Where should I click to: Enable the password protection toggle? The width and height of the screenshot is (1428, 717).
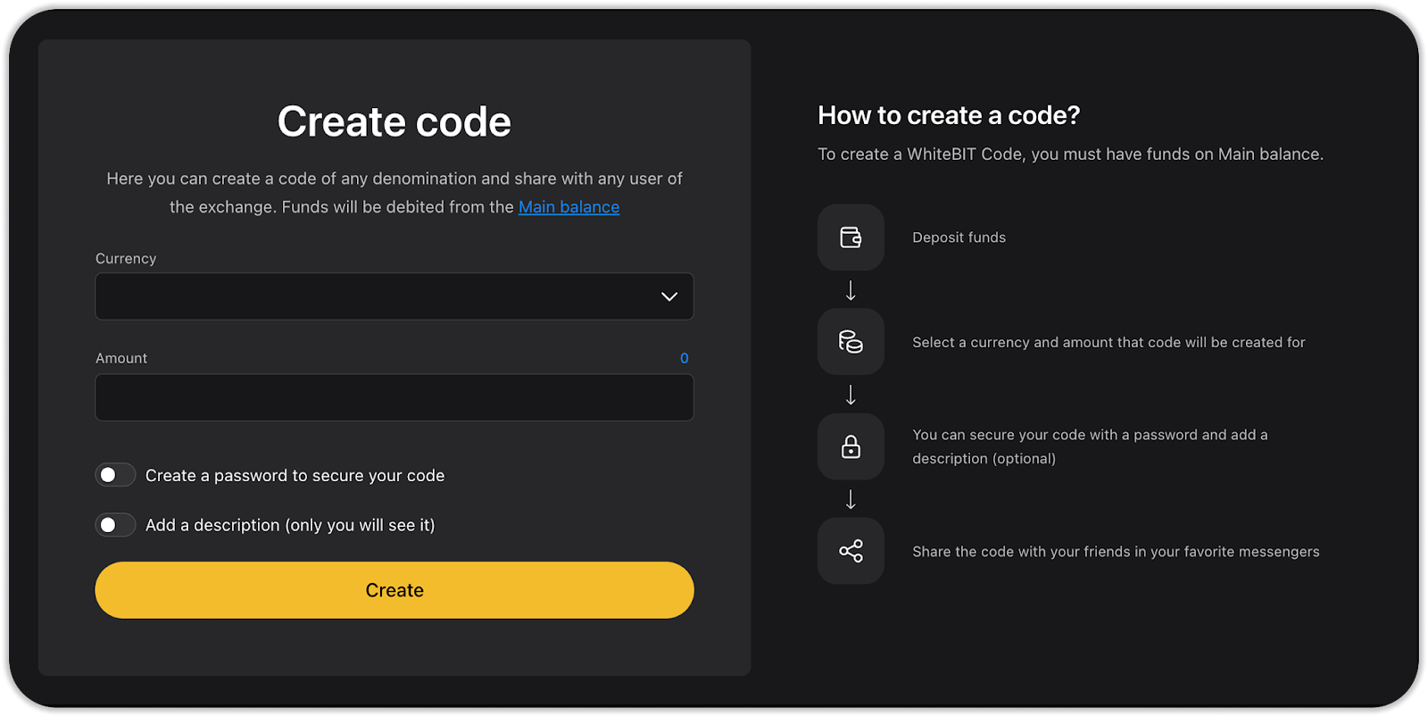point(115,475)
